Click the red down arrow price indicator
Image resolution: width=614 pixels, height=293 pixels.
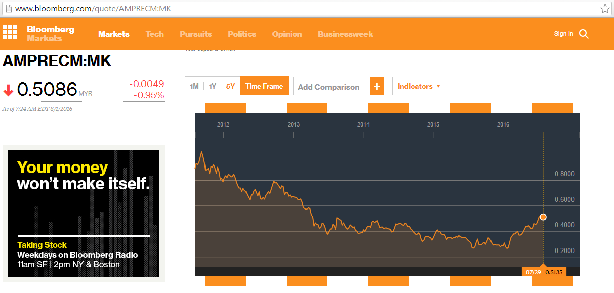coord(8,91)
